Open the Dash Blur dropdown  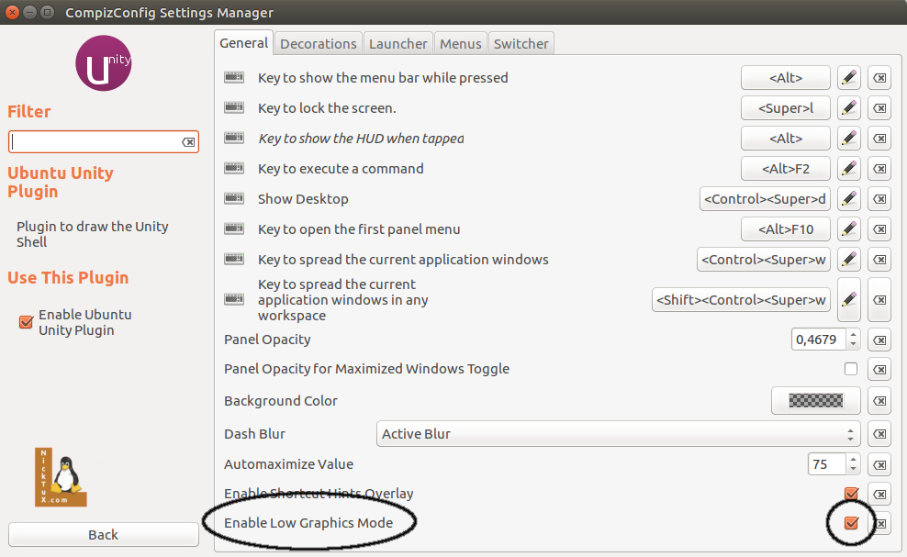(x=617, y=433)
